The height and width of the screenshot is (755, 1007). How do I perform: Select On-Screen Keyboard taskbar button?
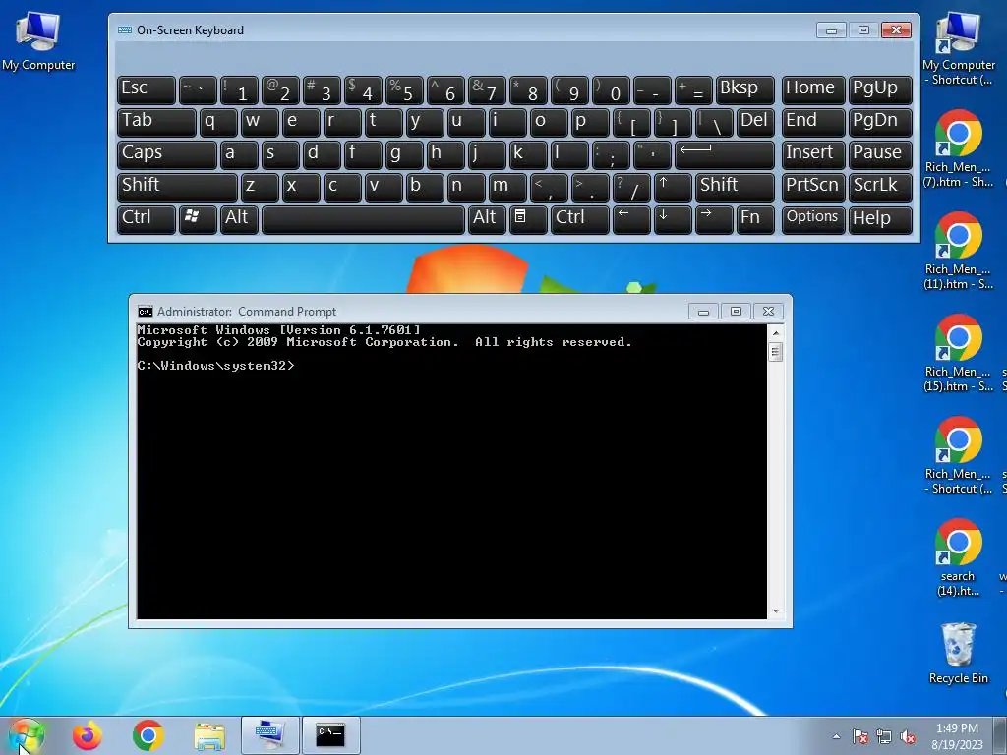point(269,735)
